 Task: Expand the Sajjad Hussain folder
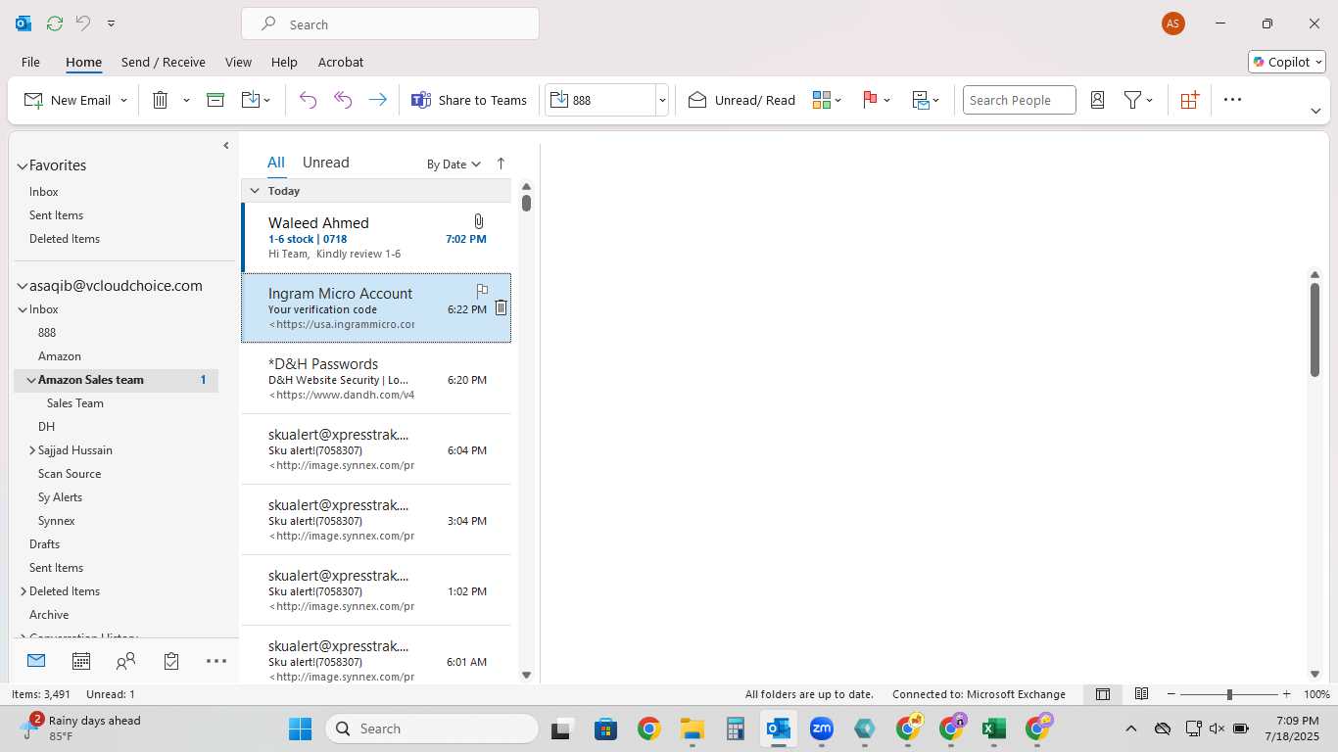pyautogui.click(x=32, y=450)
